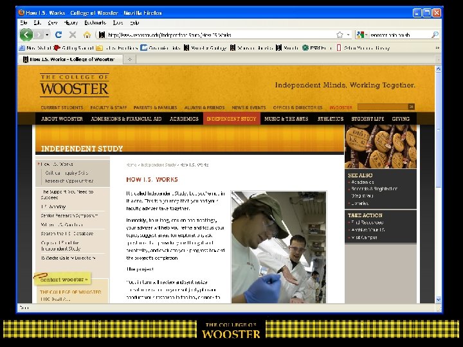Go back using the green Back arrow
Viewport: 463px width, 347px height.
click(x=26, y=35)
